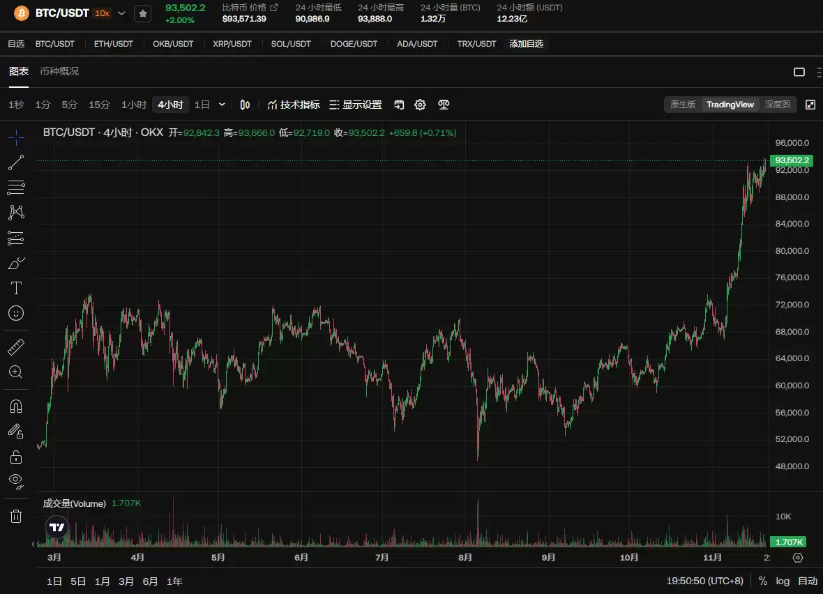
Task: Open the candlestick chart type selector
Action: (x=245, y=105)
